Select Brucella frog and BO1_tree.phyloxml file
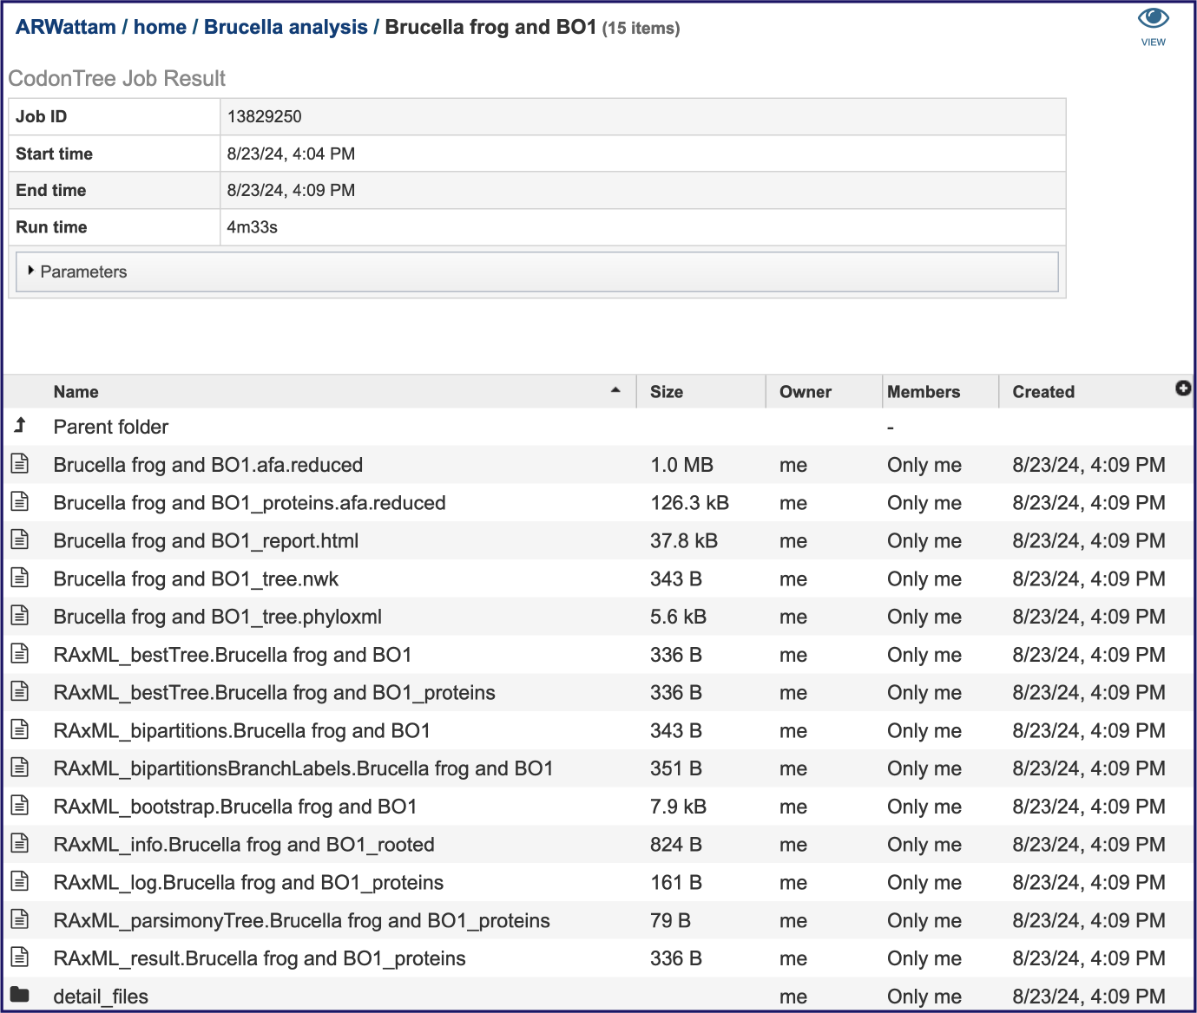The width and height of the screenshot is (1197, 1013). [598, 617]
